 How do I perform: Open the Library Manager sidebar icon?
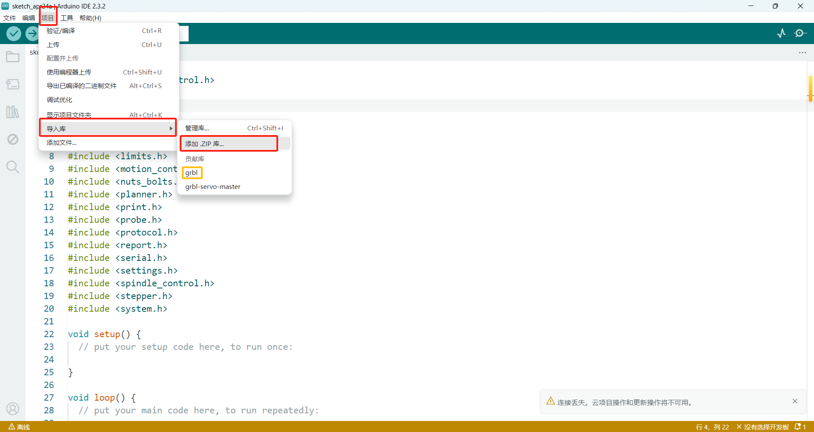tap(13, 112)
